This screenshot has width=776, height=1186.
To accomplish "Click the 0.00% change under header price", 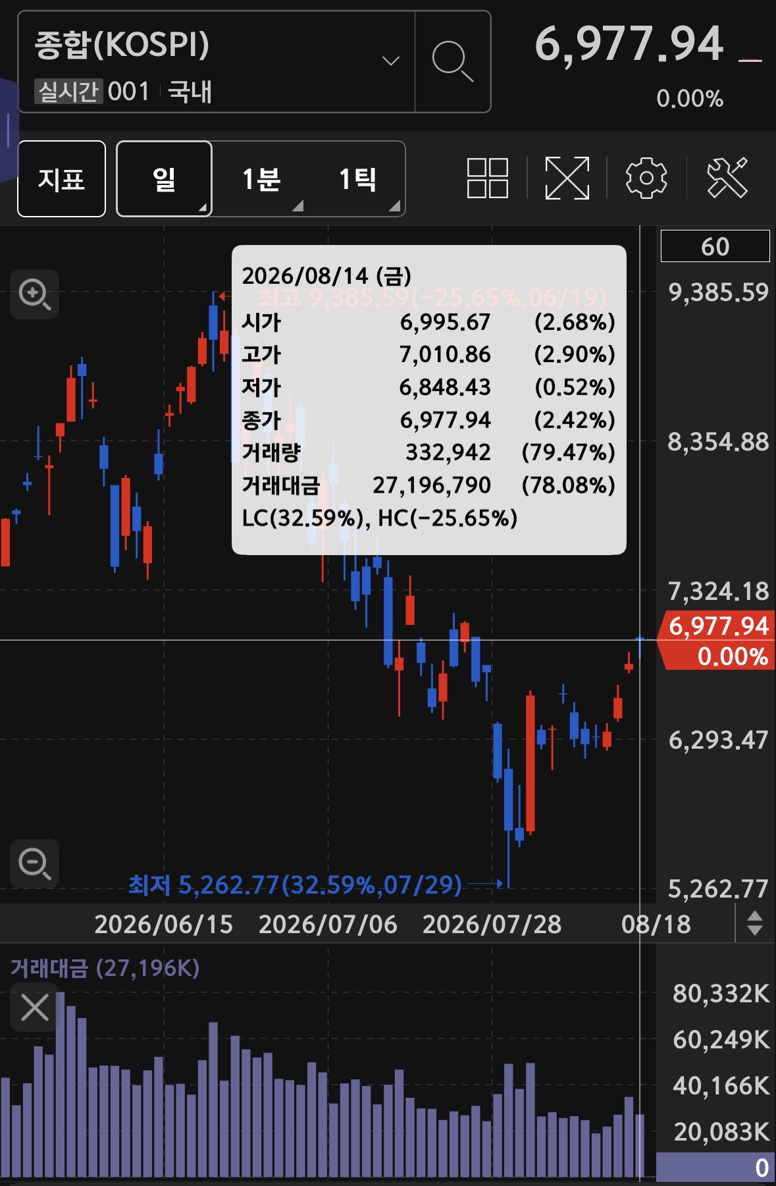I will tap(690, 99).
